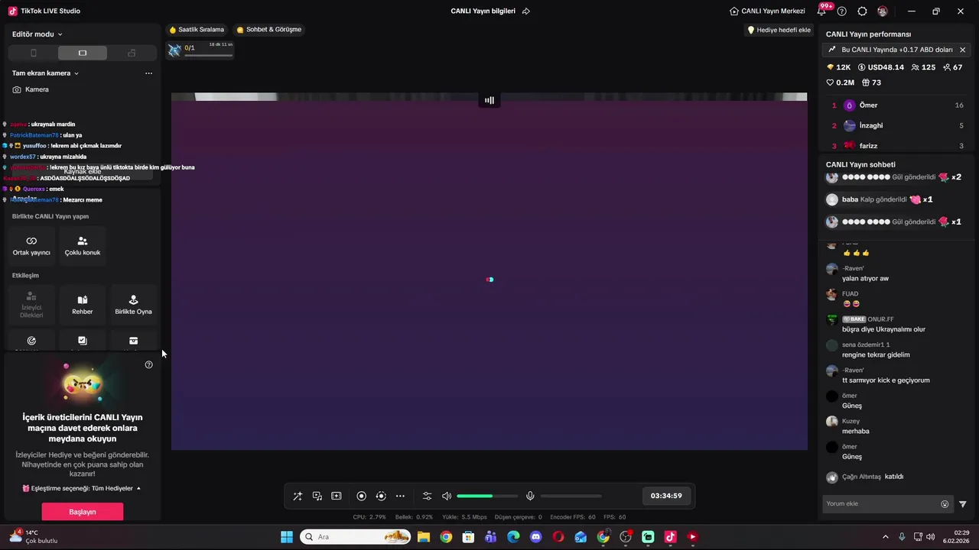979x550 pixels.
Task: Open the three-dot more options in control bar
Action: (x=400, y=496)
